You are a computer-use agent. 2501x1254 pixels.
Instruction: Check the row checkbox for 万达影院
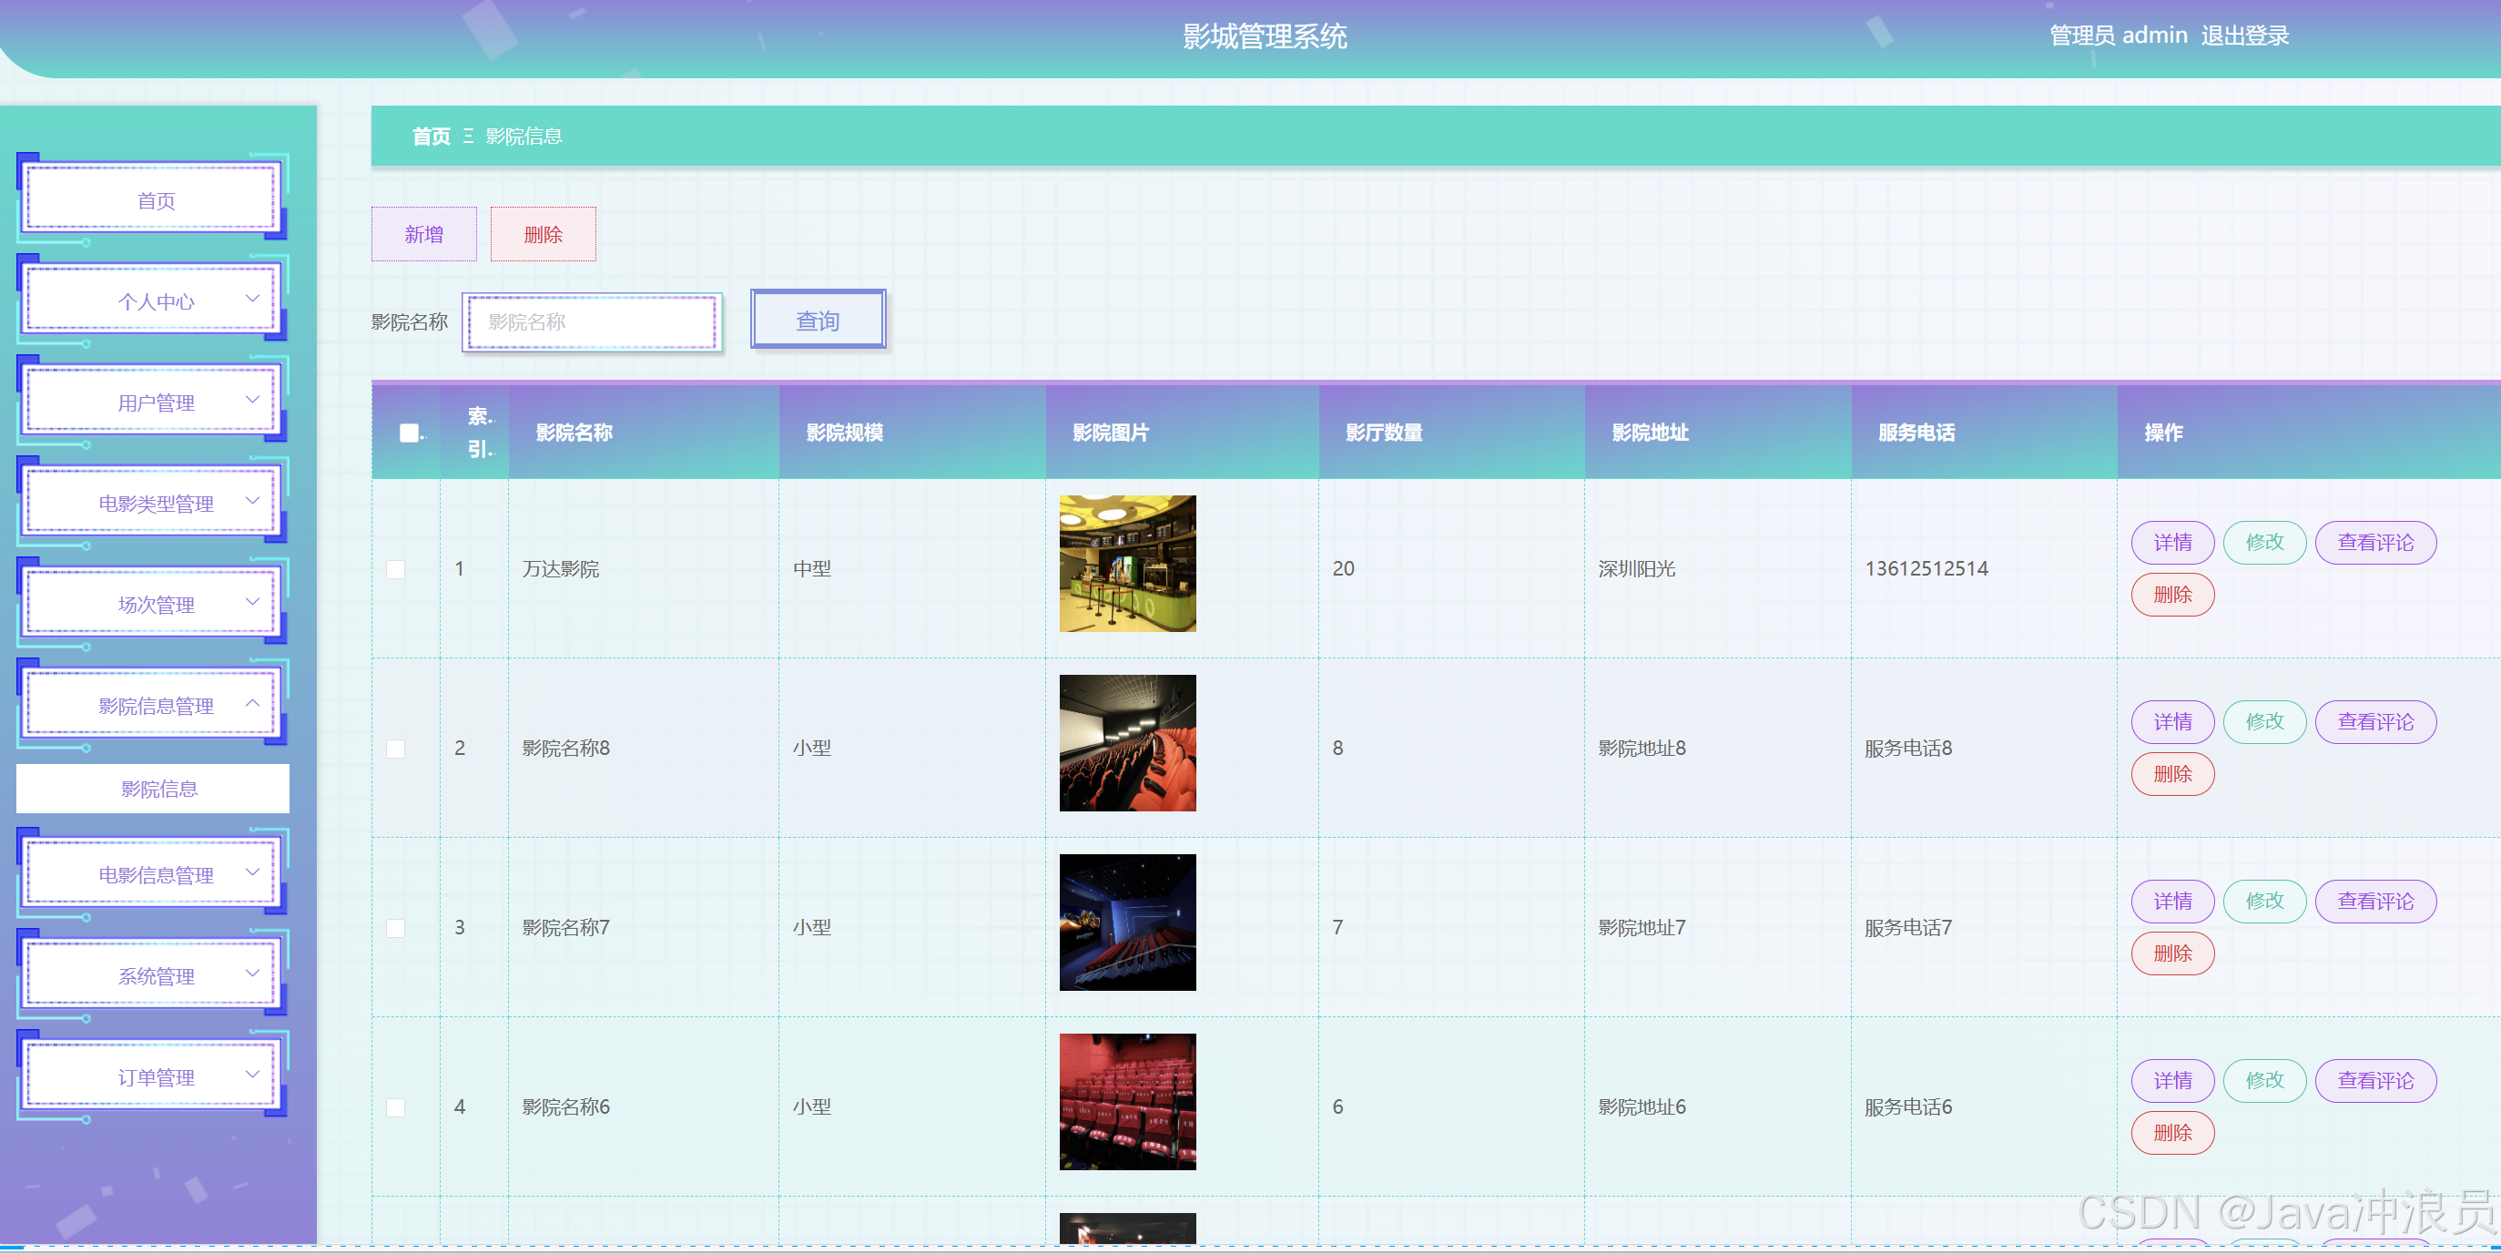click(x=395, y=569)
